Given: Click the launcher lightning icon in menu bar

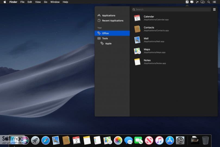Looking at the screenshot, I should (187, 2).
